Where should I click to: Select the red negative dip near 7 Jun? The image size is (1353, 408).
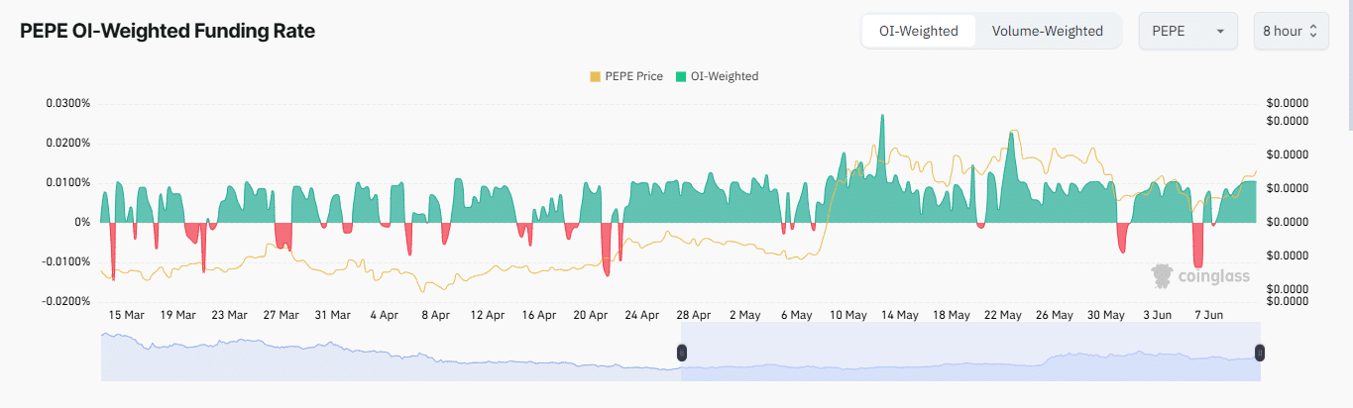pos(1198,253)
